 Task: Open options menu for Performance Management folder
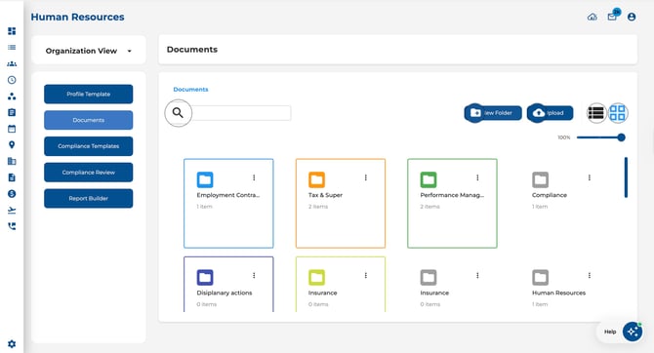pyautogui.click(x=477, y=177)
